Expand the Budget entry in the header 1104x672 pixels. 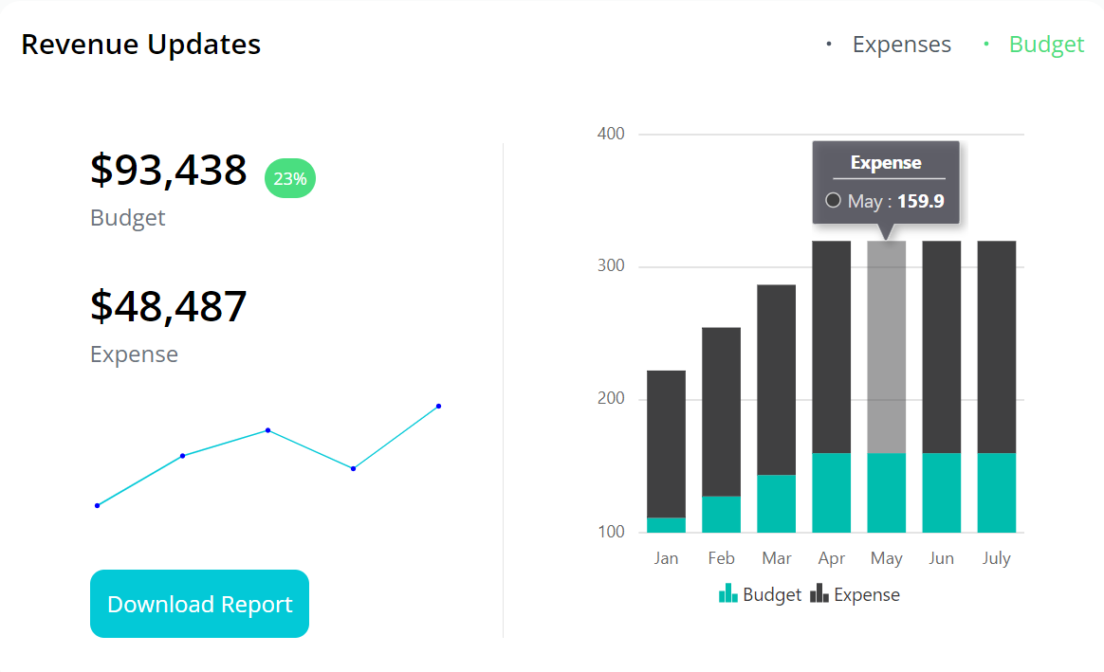[1046, 44]
